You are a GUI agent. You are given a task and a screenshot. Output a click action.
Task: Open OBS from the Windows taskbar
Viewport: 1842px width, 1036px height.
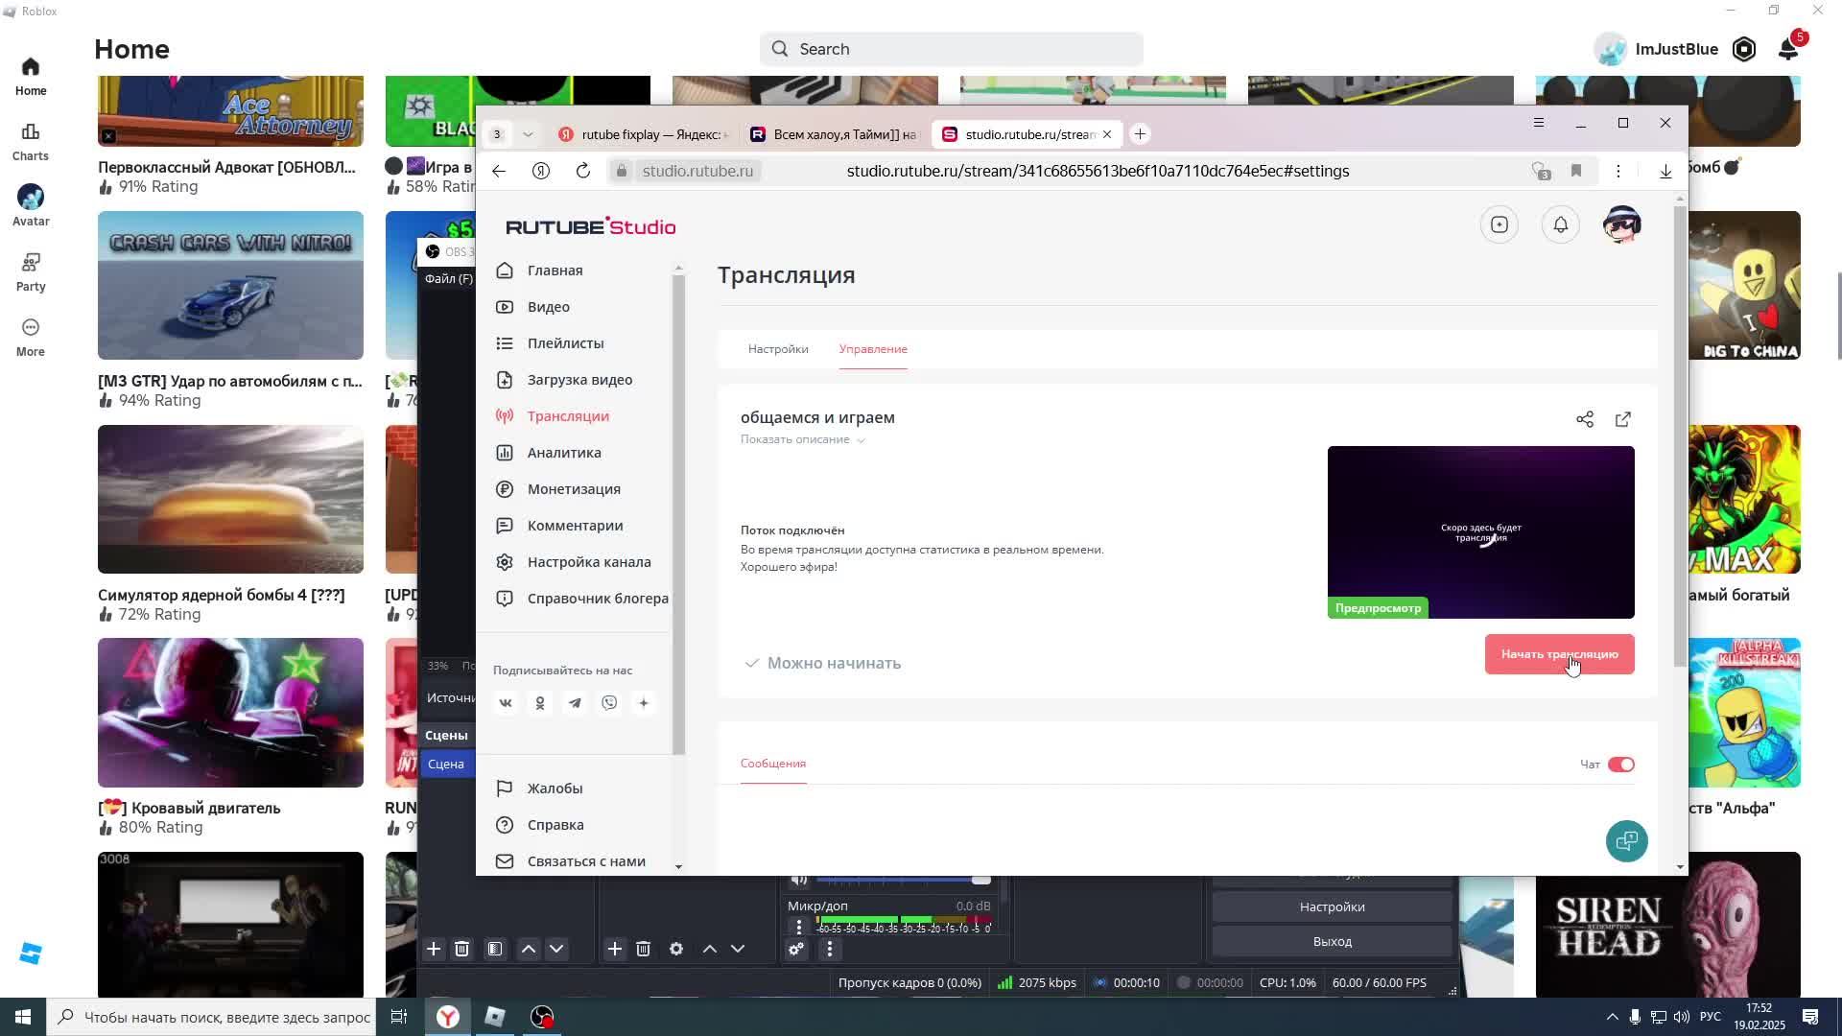542,1017
